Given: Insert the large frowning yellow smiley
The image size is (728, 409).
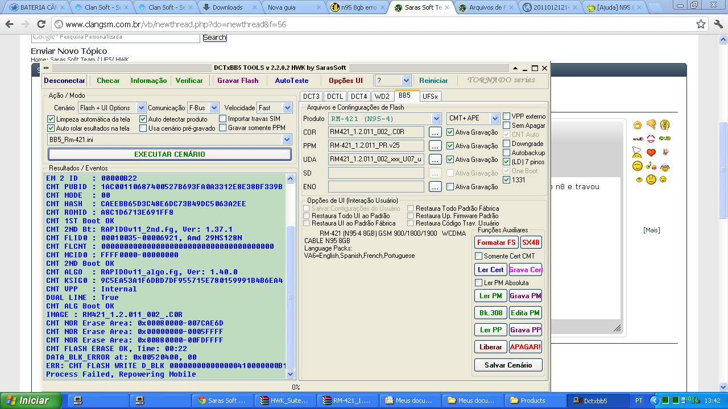Looking at the screenshot, I should click(x=651, y=180).
